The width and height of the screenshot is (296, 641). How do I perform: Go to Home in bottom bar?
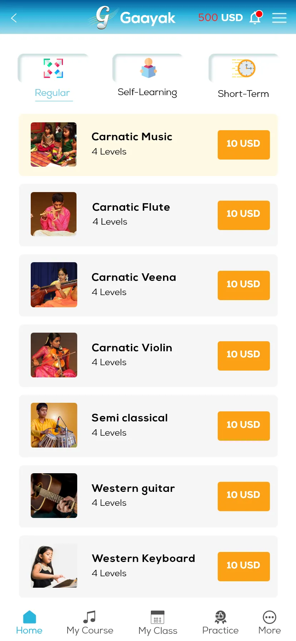[x=29, y=623]
